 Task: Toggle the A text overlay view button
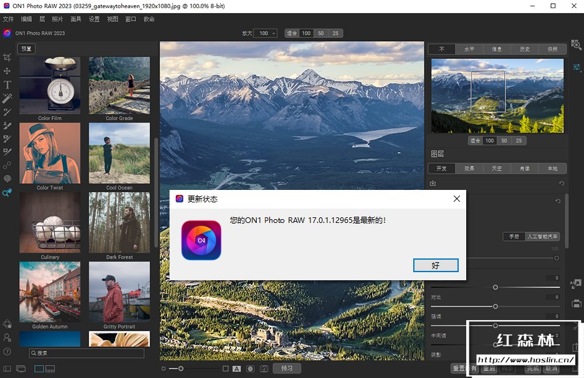pos(237,369)
